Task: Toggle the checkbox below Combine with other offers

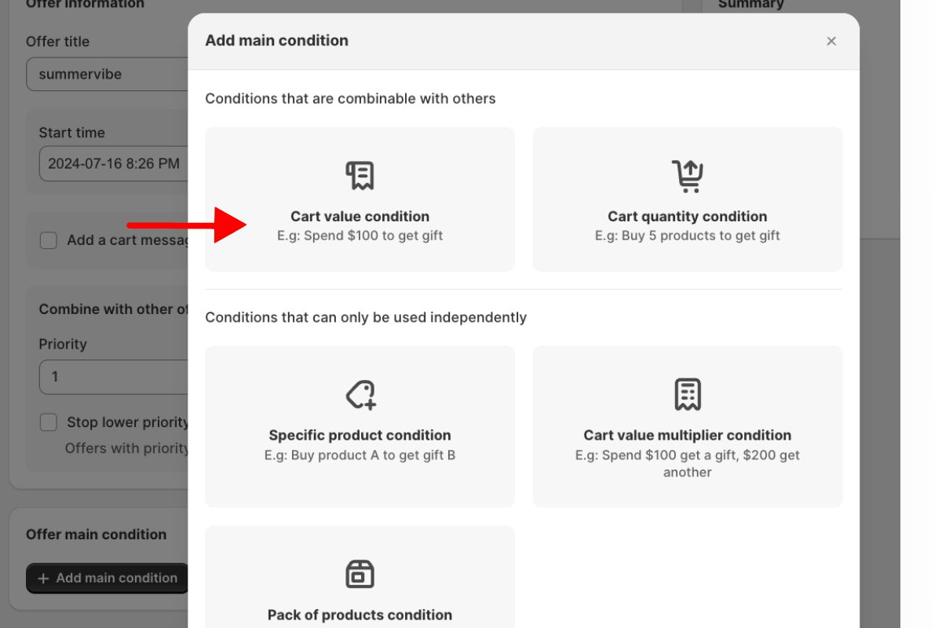Action: pyautogui.click(x=48, y=422)
